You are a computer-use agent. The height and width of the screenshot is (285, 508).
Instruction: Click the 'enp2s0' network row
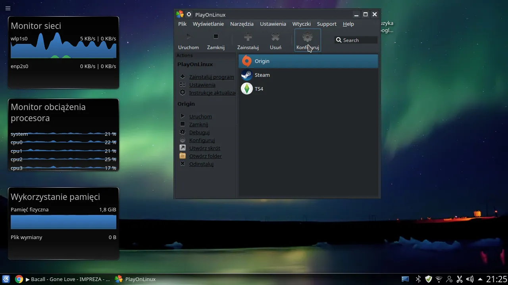[x=63, y=66]
